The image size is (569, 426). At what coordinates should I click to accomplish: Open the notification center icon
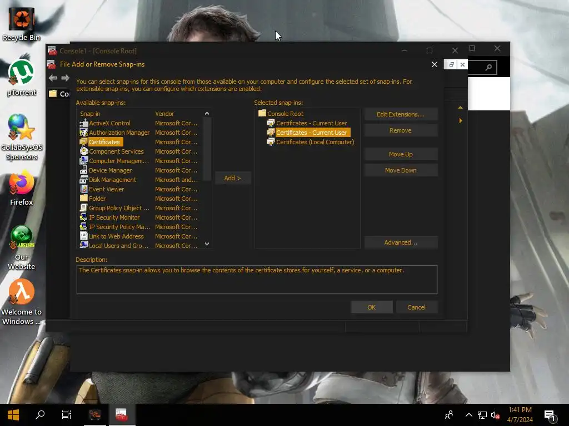tap(551, 415)
